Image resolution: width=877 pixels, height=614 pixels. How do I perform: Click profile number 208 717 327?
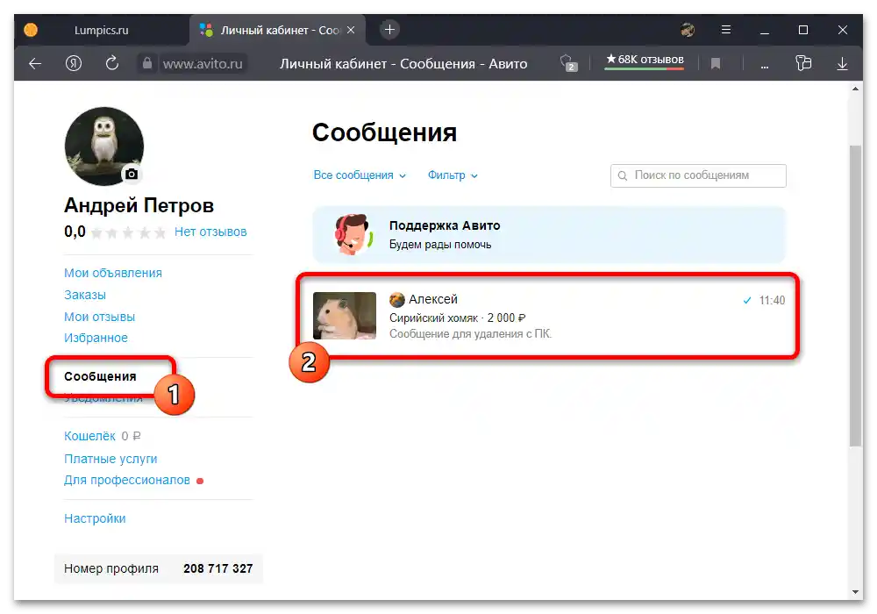coord(218,568)
